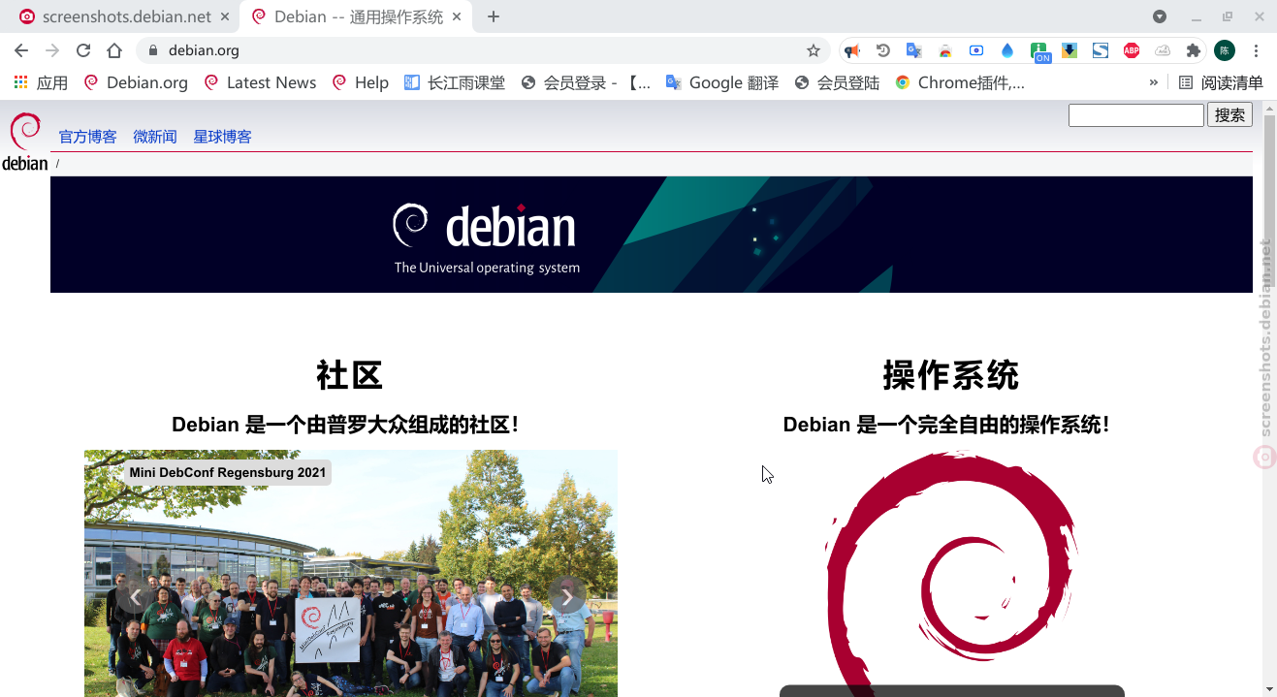Show hidden bookmarks with the chevron

point(1154,82)
